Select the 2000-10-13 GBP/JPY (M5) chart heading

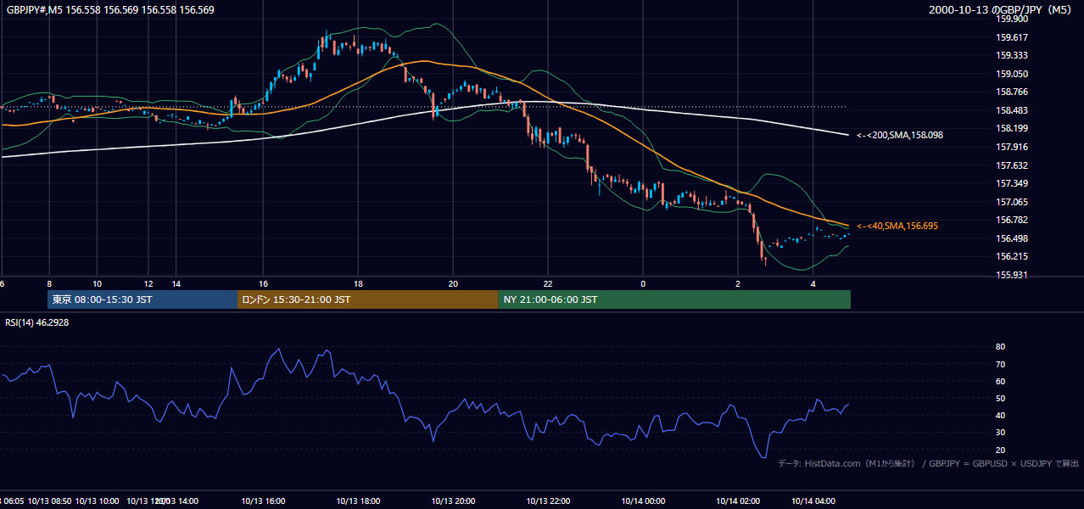click(1001, 10)
